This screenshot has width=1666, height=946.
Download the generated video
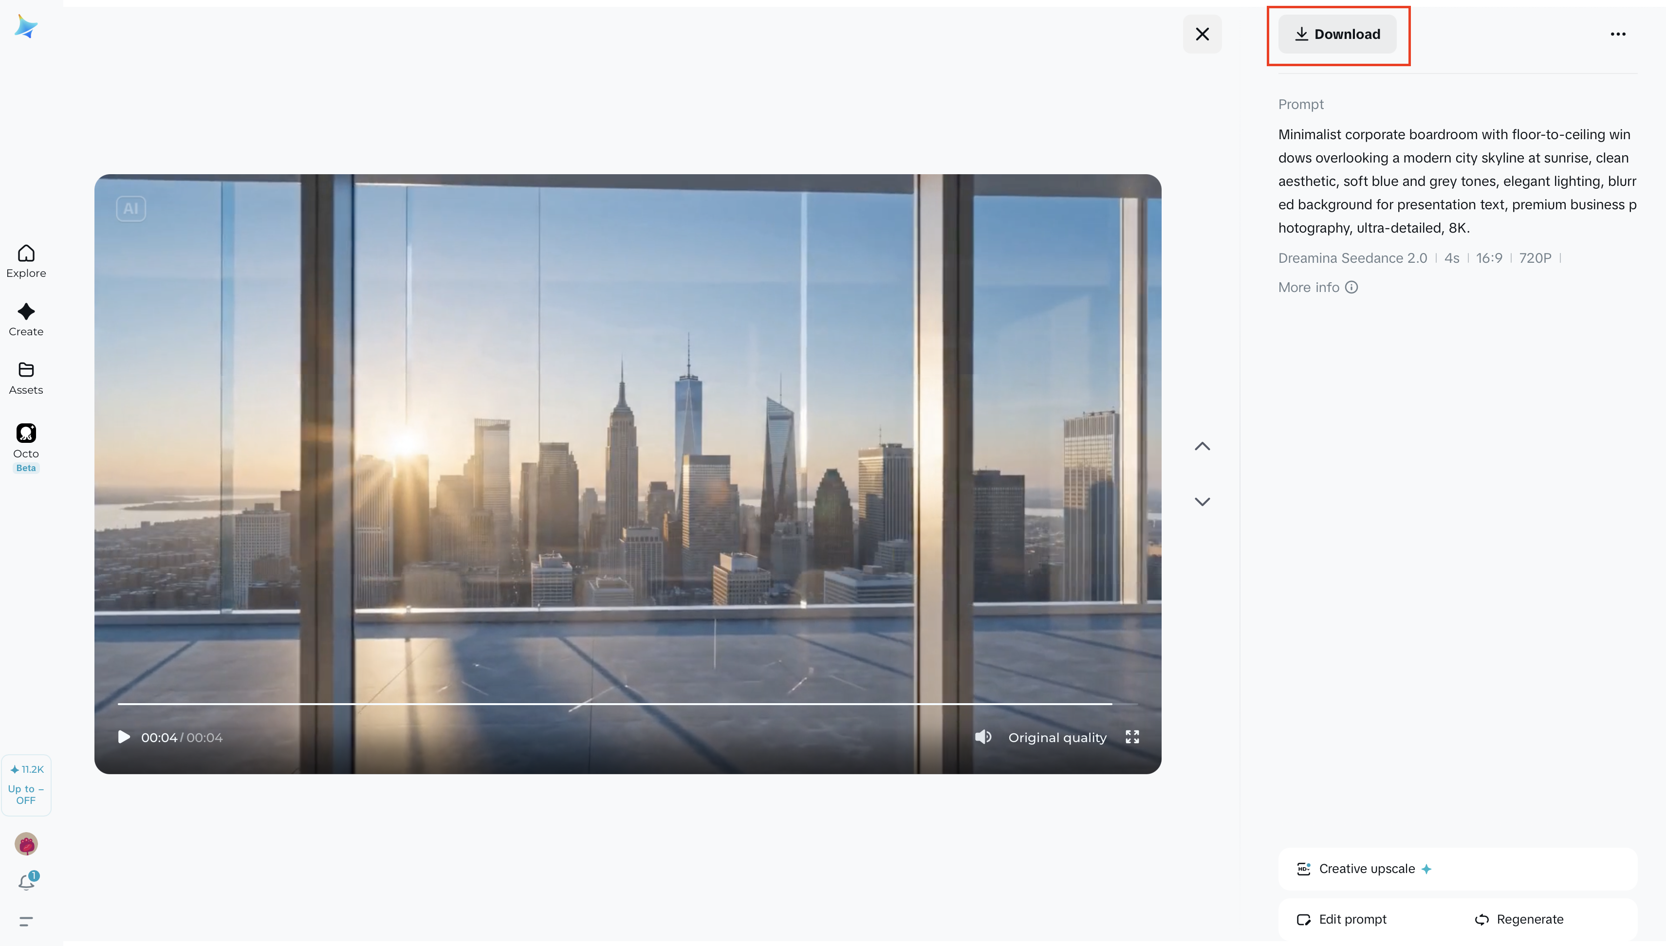pos(1337,34)
